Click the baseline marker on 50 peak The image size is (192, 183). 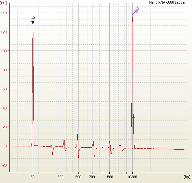[33, 115]
